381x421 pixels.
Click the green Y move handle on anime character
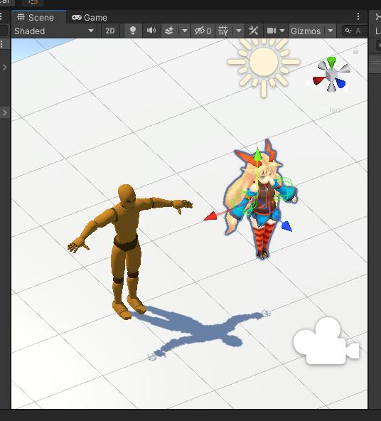tap(257, 154)
